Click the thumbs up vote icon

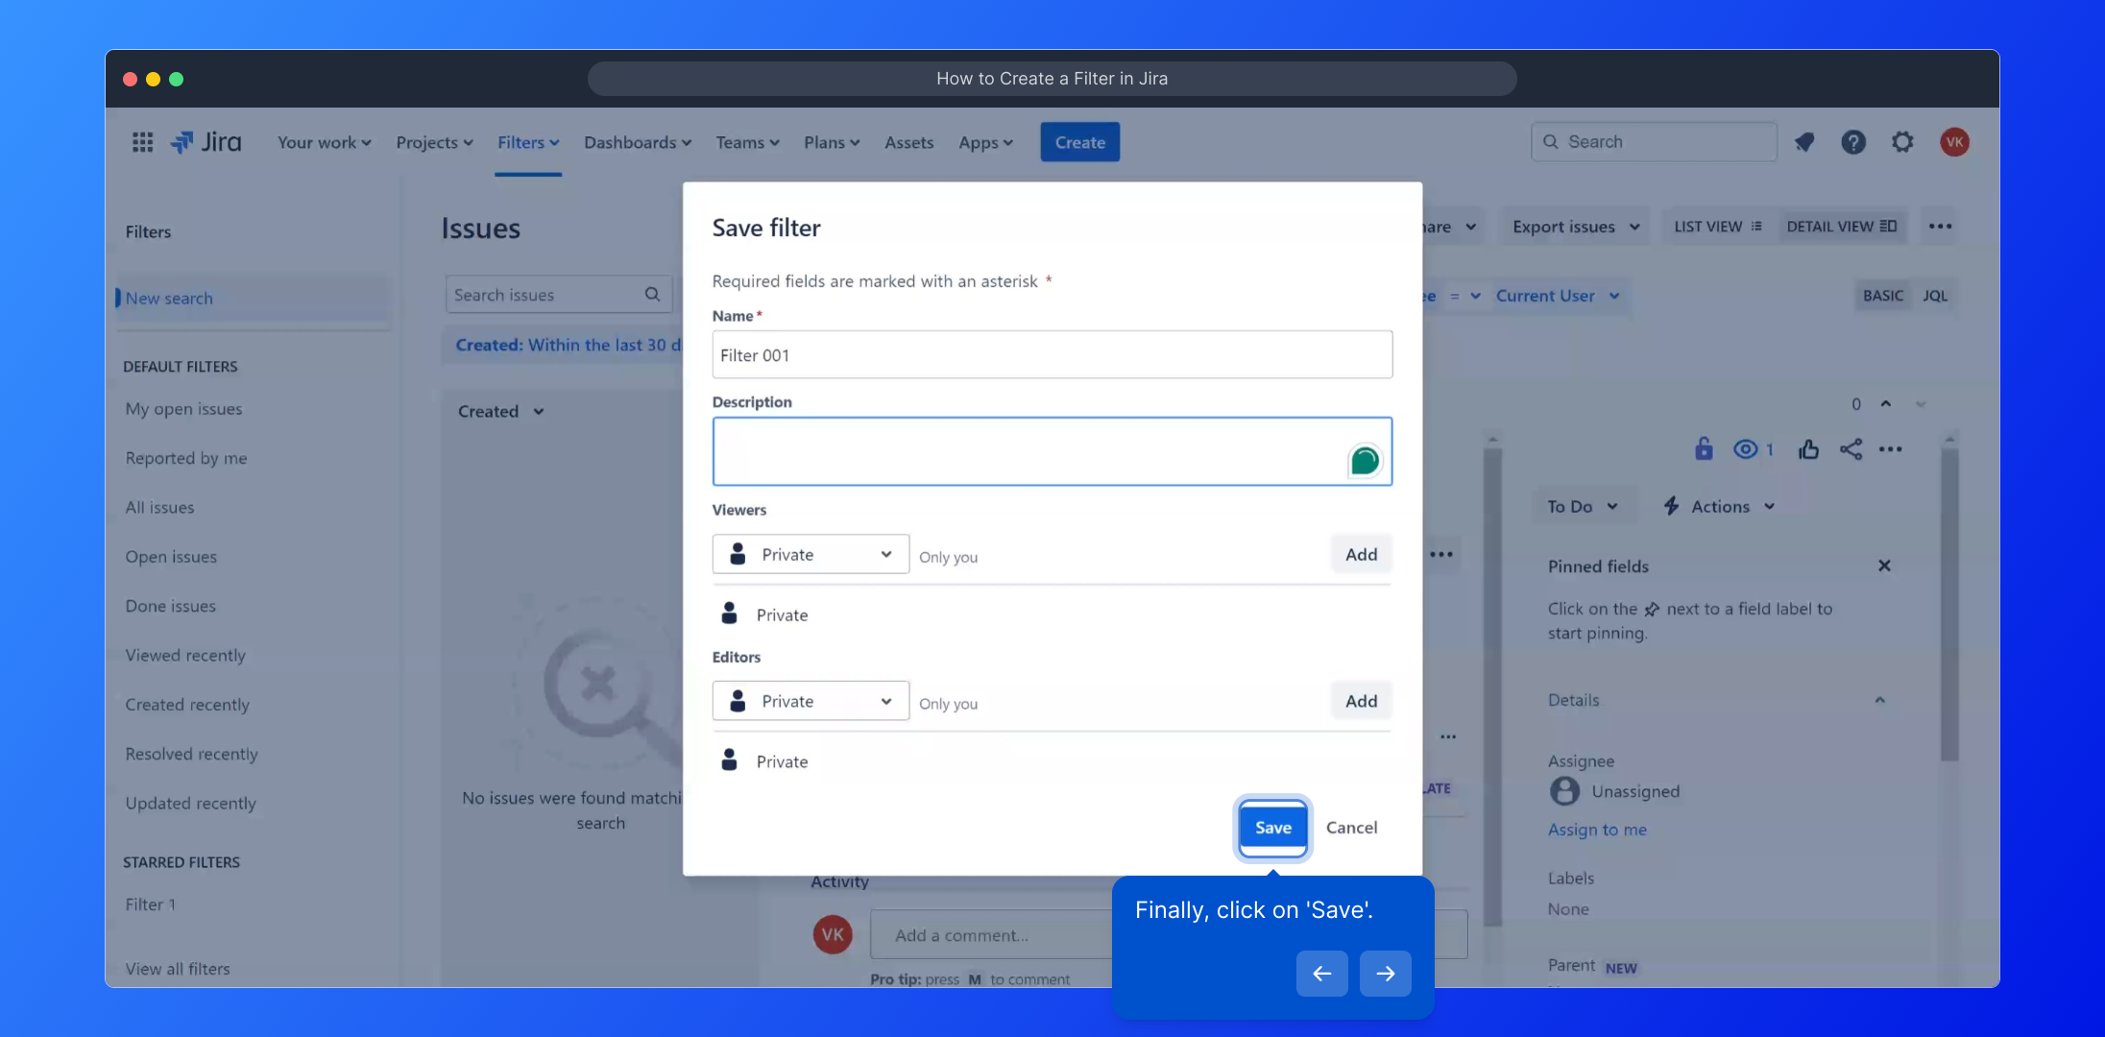tap(1808, 449)
